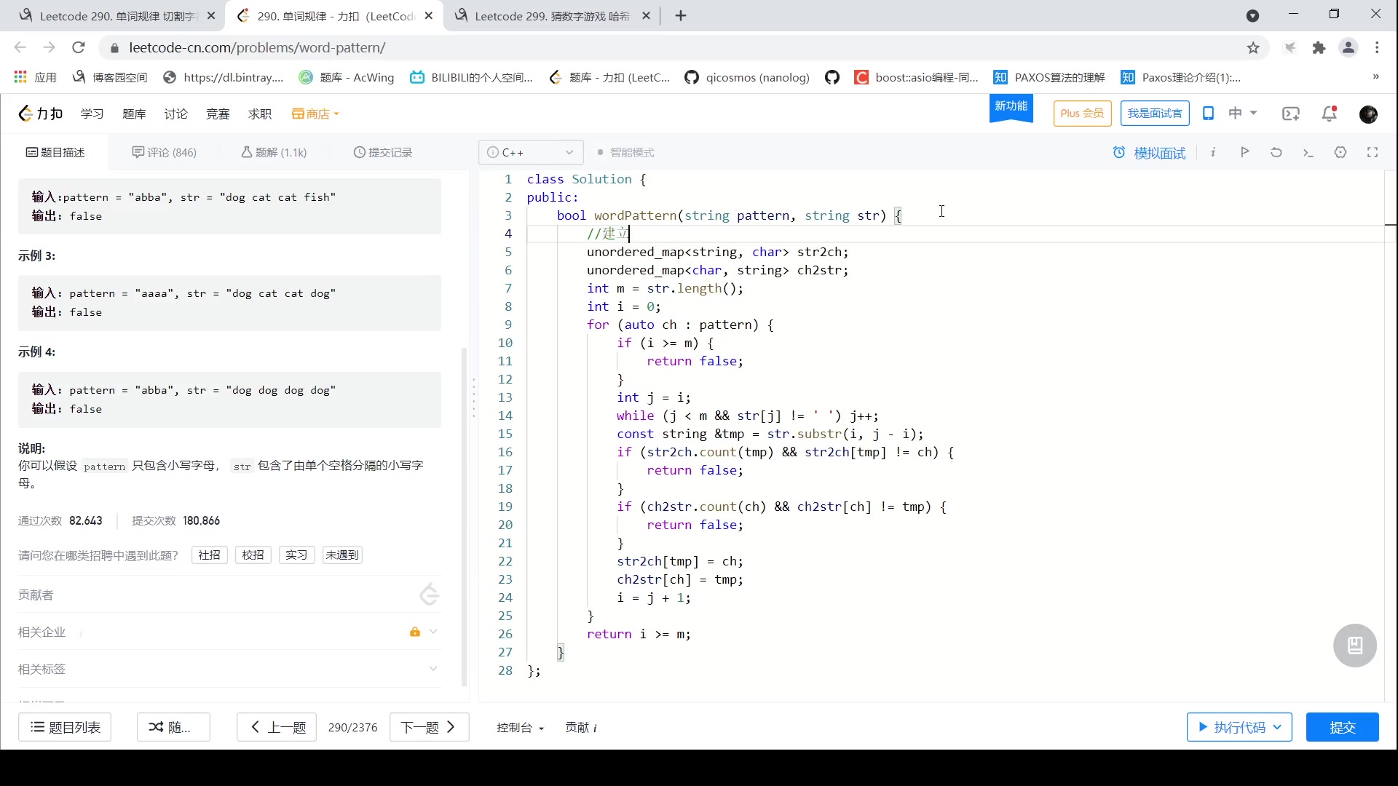Image resolution: width=1398 pixels, height=786 pixels.
Task: Click the refresh/reset code icon
Action: 1277,153
